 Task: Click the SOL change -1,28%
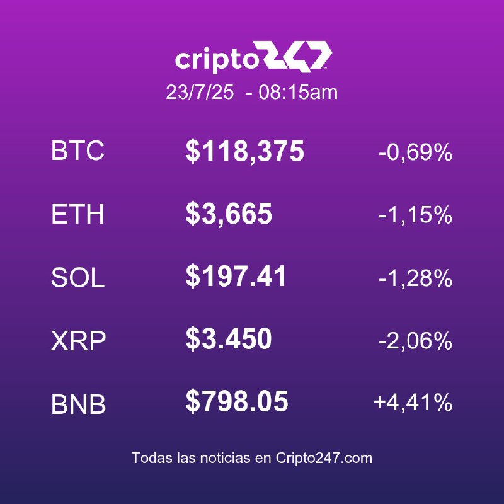[415, 278]
